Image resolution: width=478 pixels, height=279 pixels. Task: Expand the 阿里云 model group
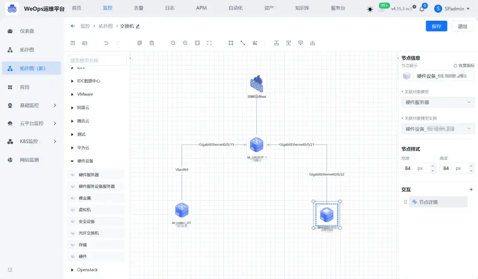pos(72,108)
